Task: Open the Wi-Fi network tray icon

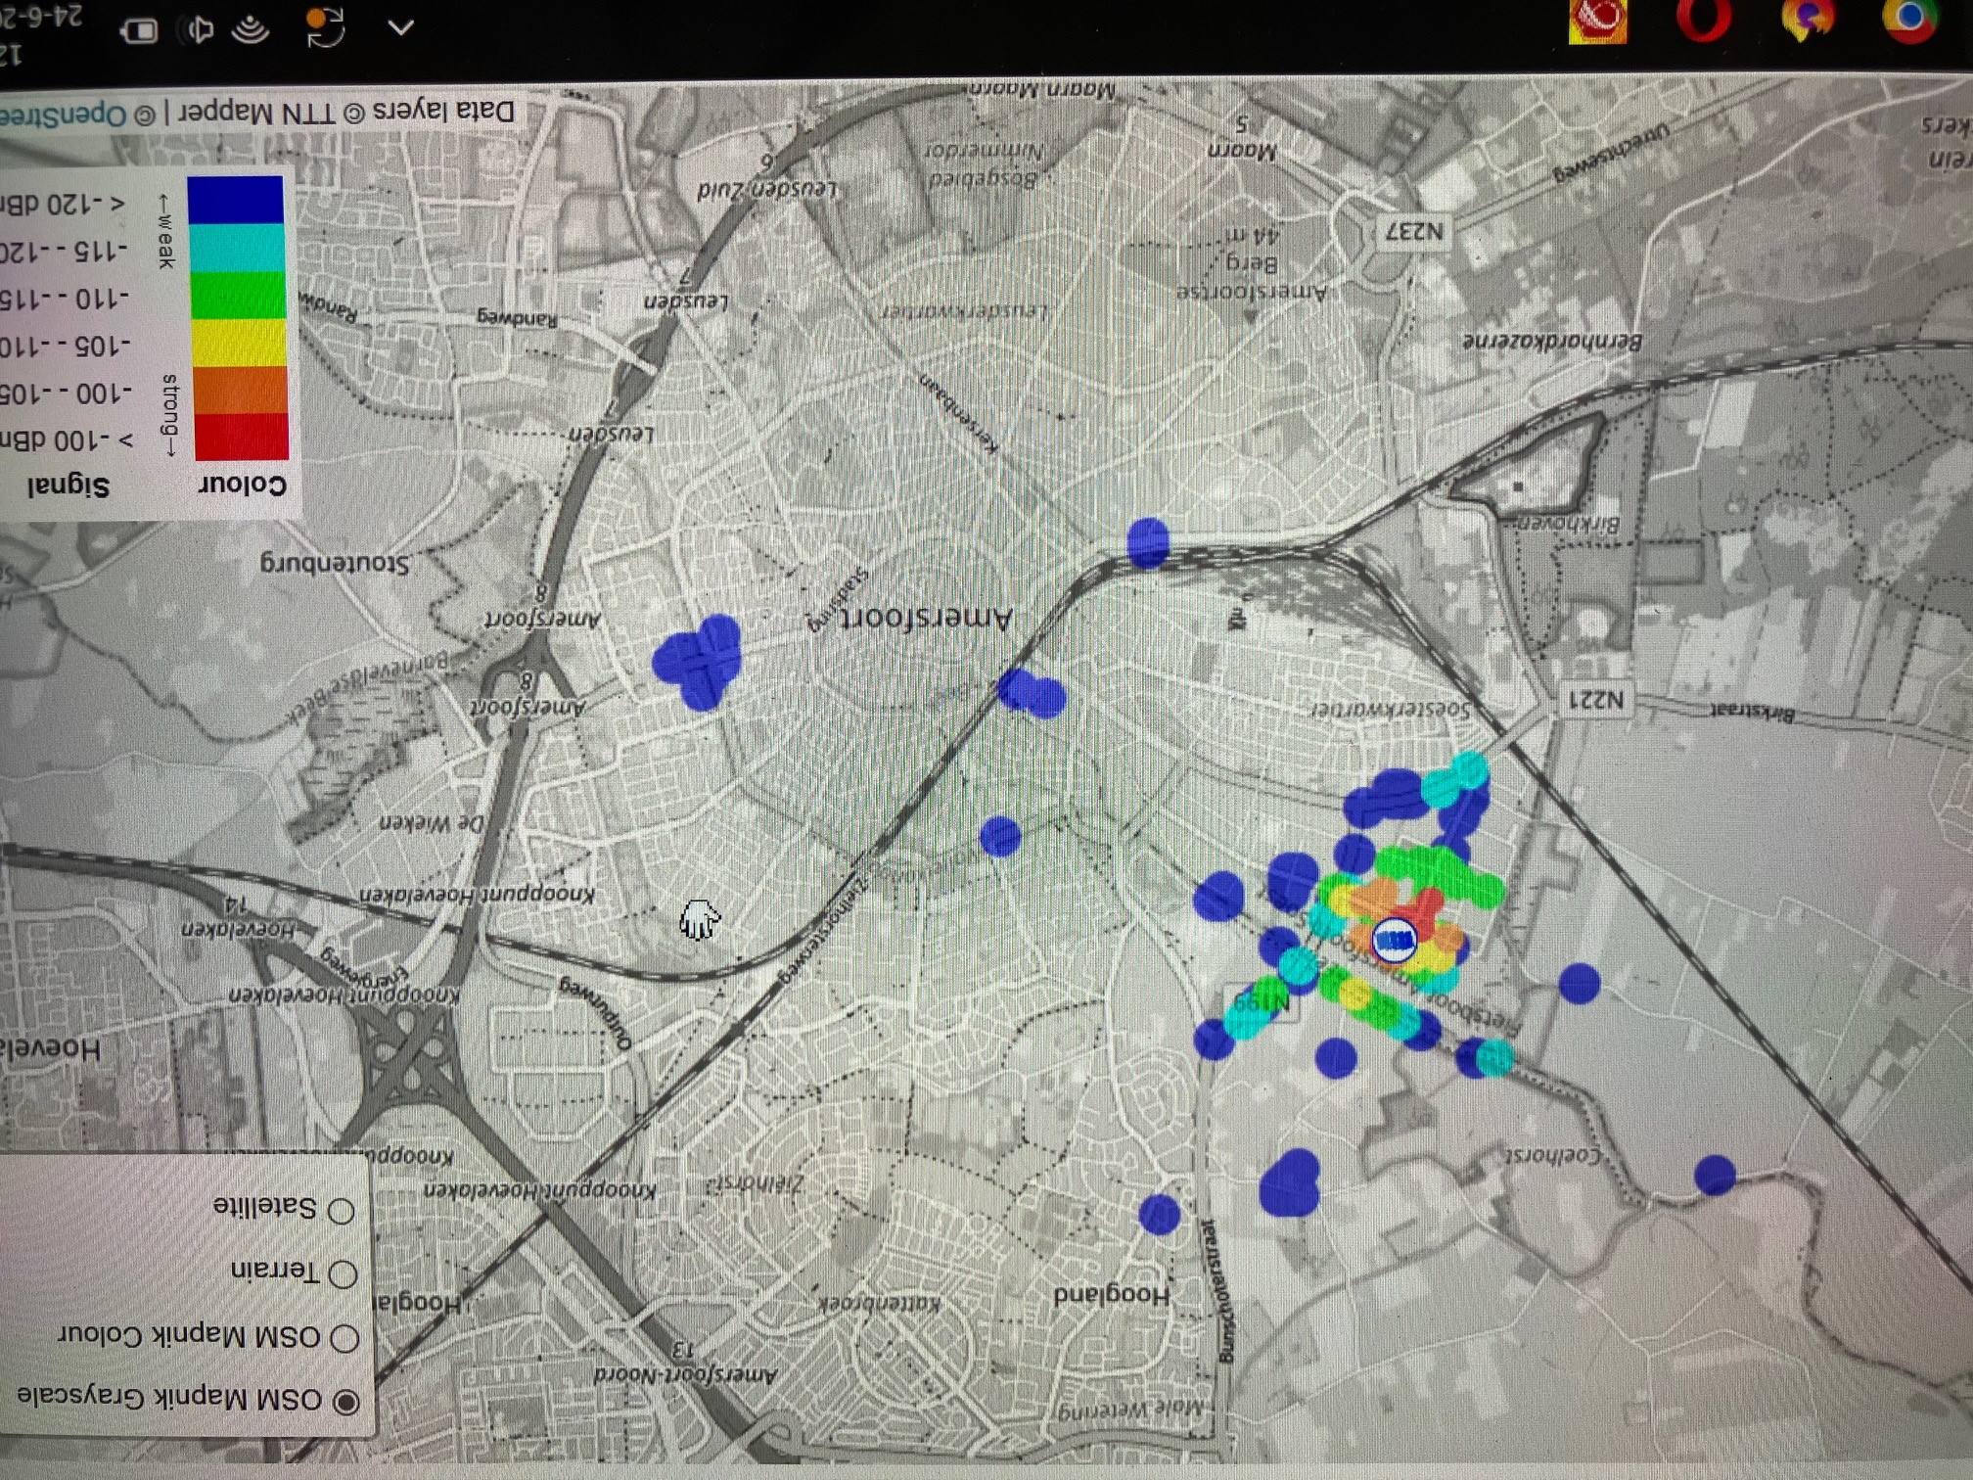Action: (x=252, y=29)
